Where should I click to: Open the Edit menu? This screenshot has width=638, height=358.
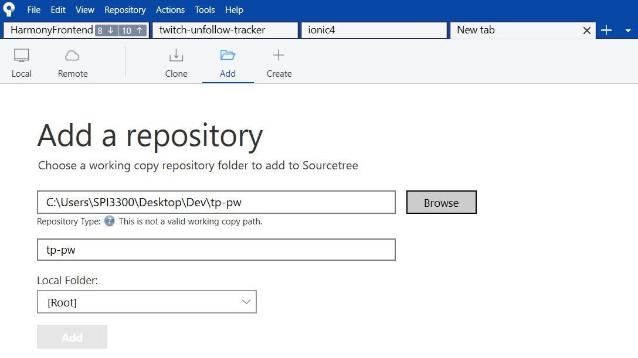pos(58,10)
